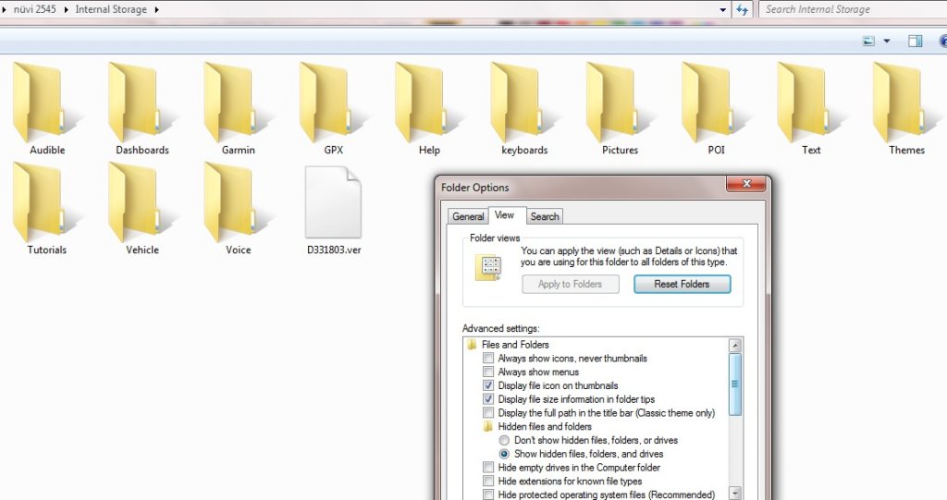Expand the address bar history dropdown
Image resolution: width=947 pixels, height=500 pixels.
click(x=723, y=9)
